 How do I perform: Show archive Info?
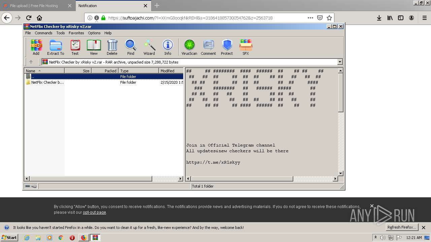(x=168, y=47)
